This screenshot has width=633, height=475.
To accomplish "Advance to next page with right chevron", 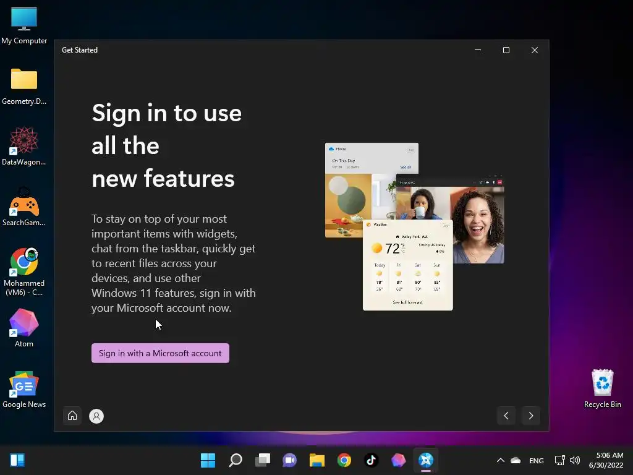I will click(531, 416).
